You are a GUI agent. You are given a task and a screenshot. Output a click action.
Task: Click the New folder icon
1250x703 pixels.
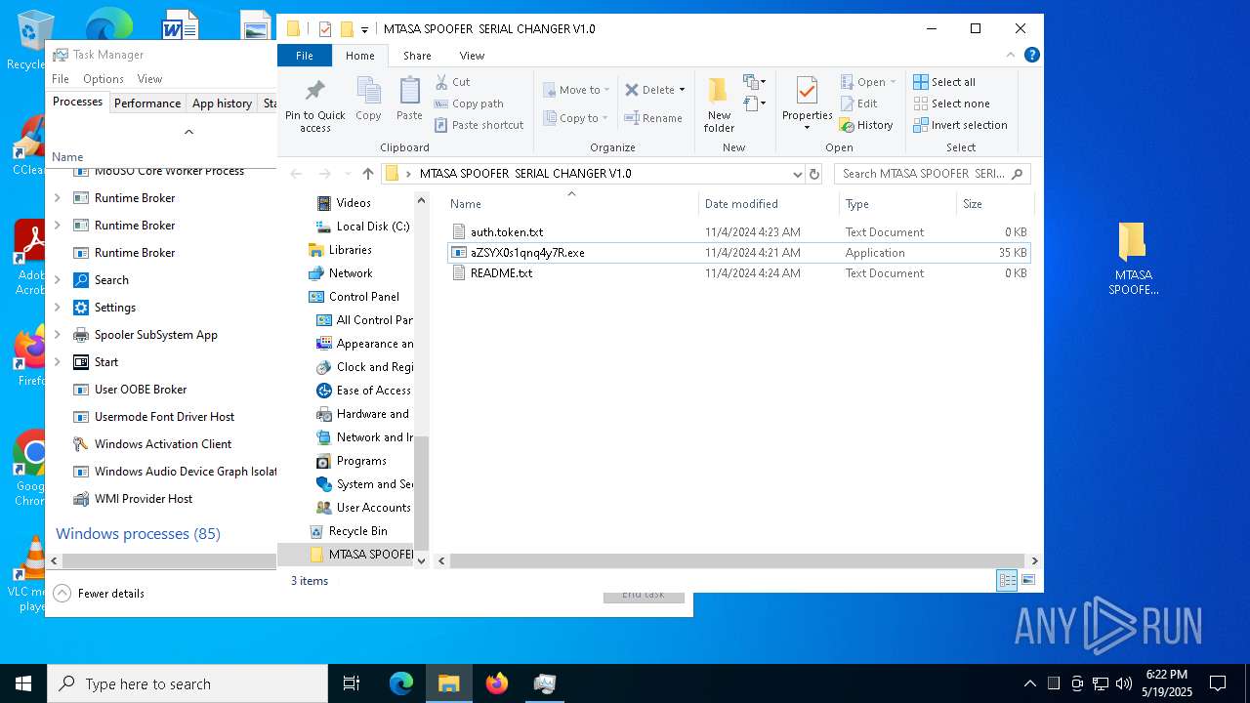pyautogui.click(x=719, y=91)
